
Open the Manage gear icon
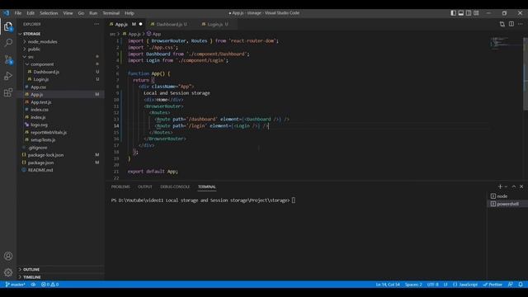8,272
